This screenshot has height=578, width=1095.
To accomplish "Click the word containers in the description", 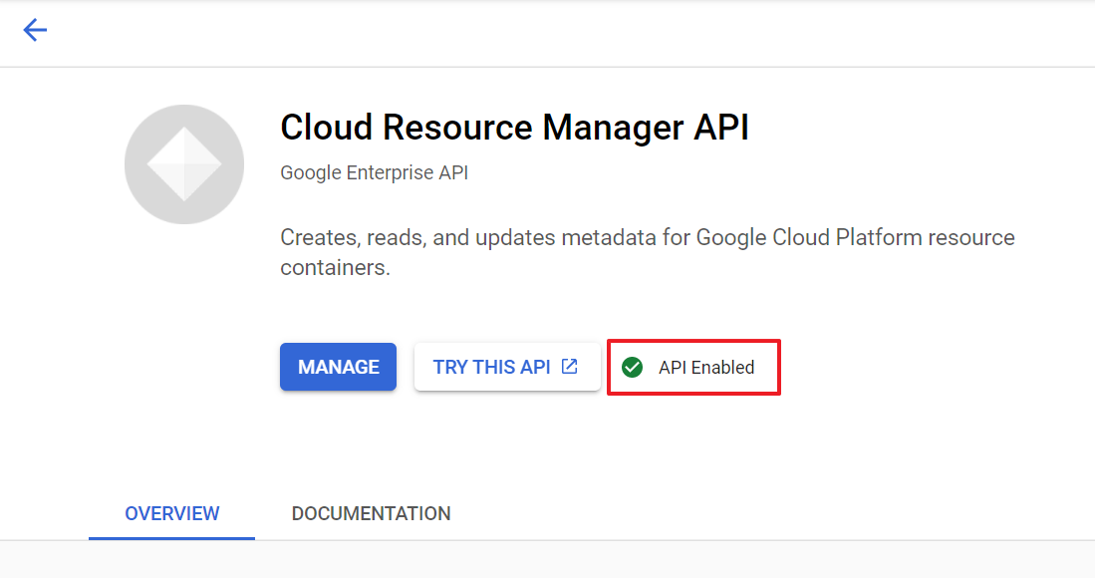I will [x=332, y=268].
